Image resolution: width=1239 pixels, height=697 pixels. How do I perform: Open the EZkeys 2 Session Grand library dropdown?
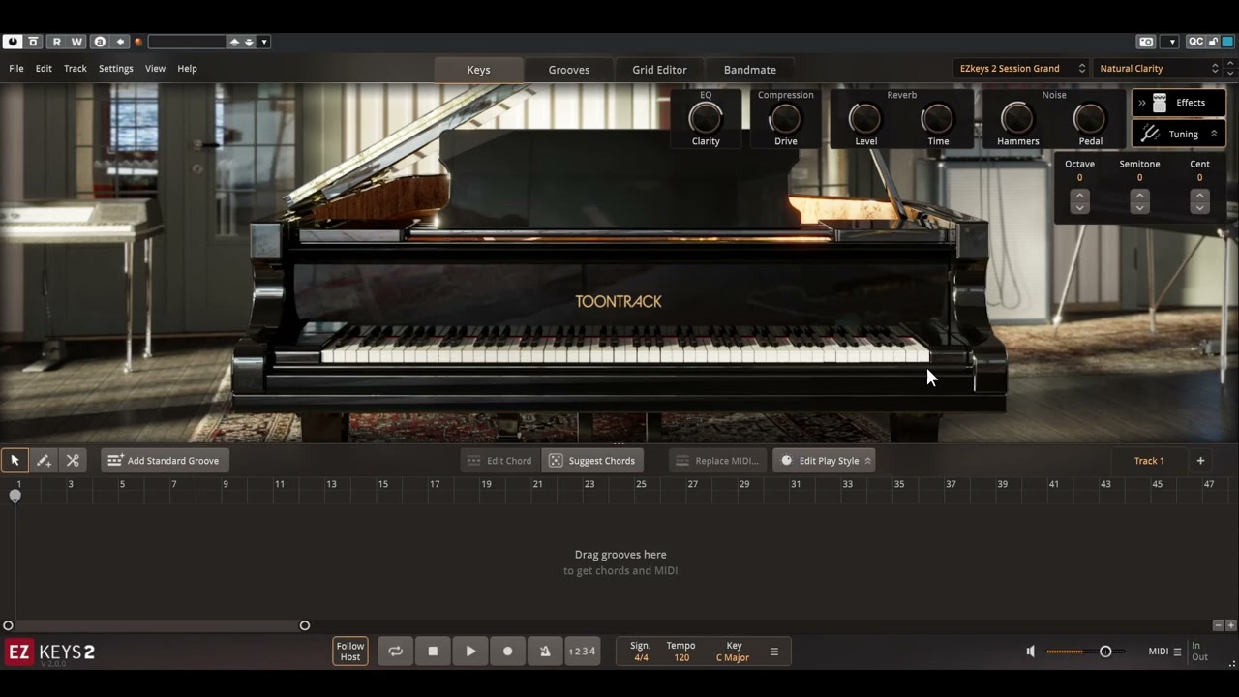click(1021, 69)
